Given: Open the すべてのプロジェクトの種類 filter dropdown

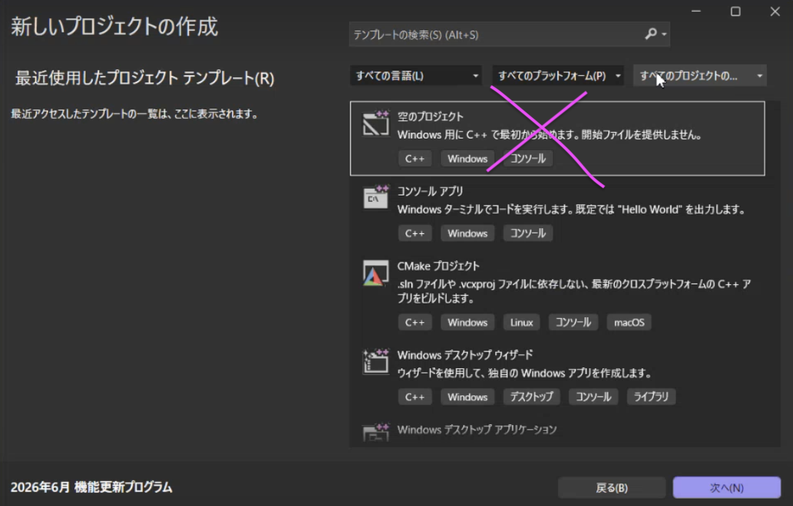Looking at the screenshot, I should pos(700,76).
